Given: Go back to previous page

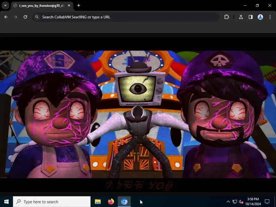Looking at the screenshot, I should click(x=6, y=17).
